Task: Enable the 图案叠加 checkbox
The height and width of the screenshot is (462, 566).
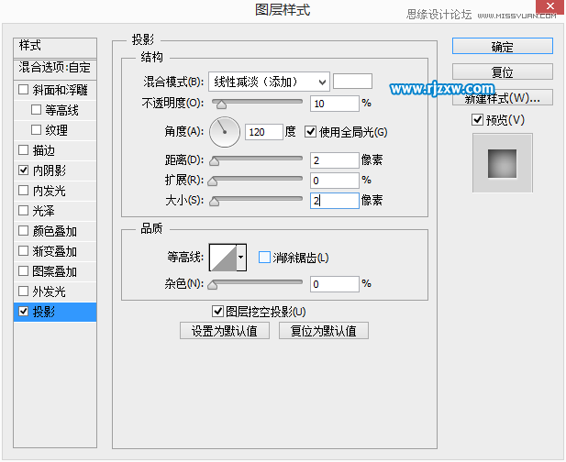Action: click(x=24, y=271)
